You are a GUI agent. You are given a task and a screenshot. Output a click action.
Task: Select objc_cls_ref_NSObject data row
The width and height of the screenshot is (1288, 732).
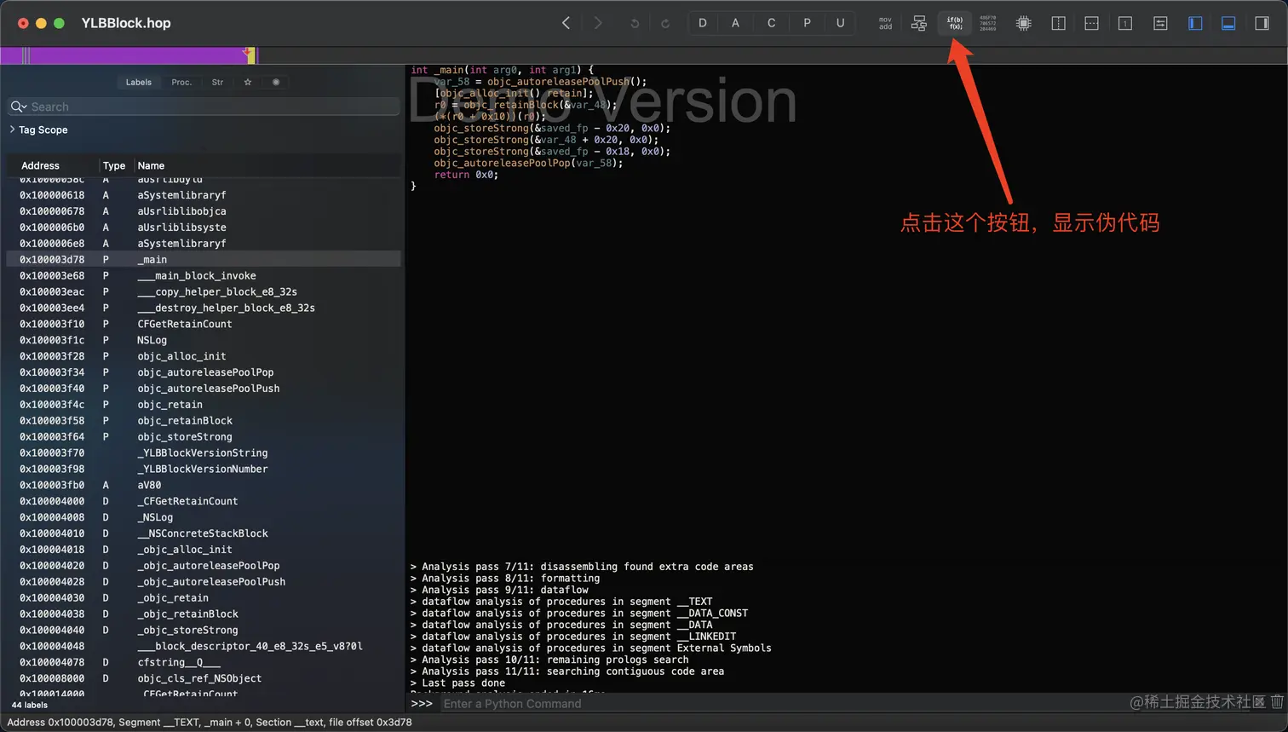(x=203, y=679)
